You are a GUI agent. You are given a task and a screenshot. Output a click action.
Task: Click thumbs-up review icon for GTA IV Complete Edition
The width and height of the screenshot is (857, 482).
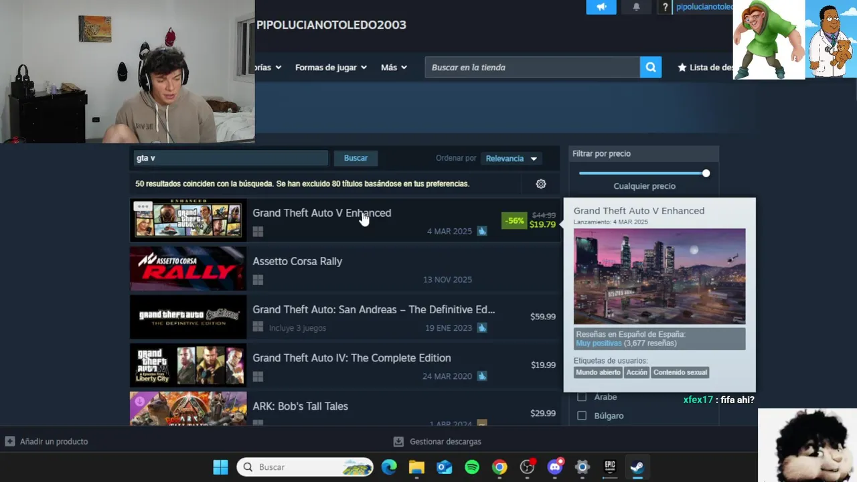pyautogui.click(x=482, y=376)
